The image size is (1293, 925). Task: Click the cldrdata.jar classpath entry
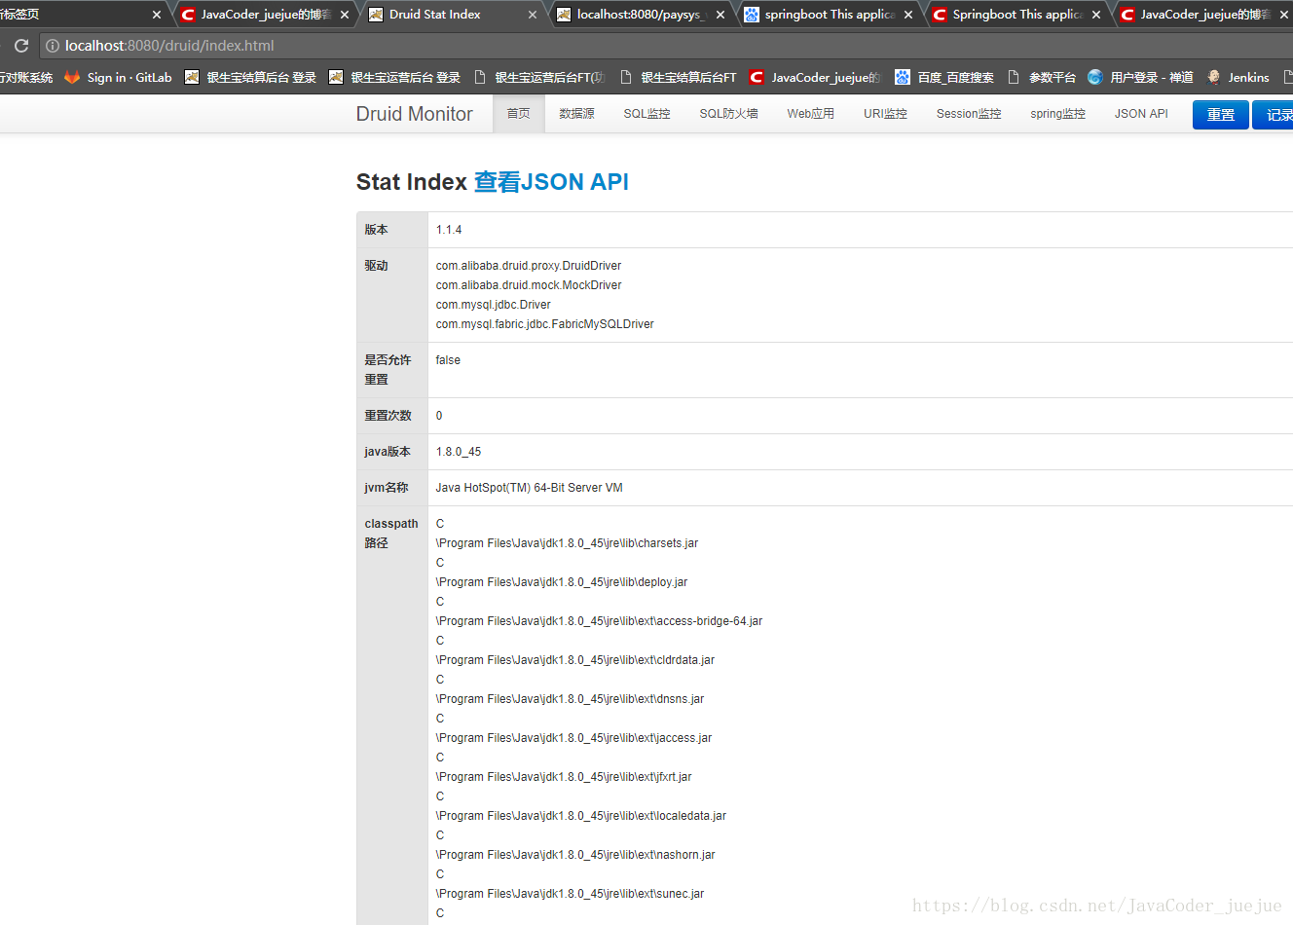click(575, 660)
